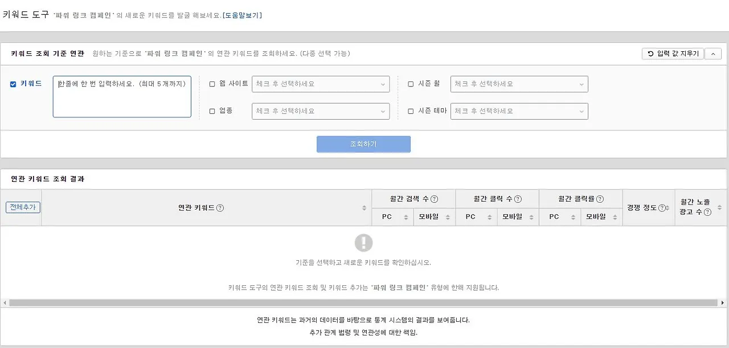Enable the 웹 사이트 checkbox
This screenshot has width=729, height=348.
[x=211, y=83]
